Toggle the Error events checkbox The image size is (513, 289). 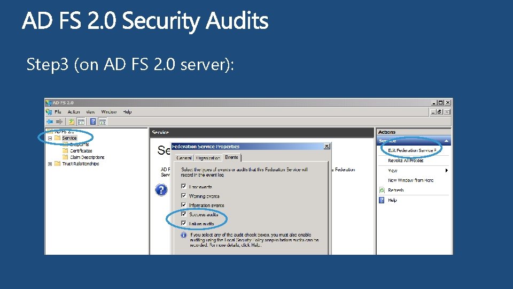coord(184,186)
